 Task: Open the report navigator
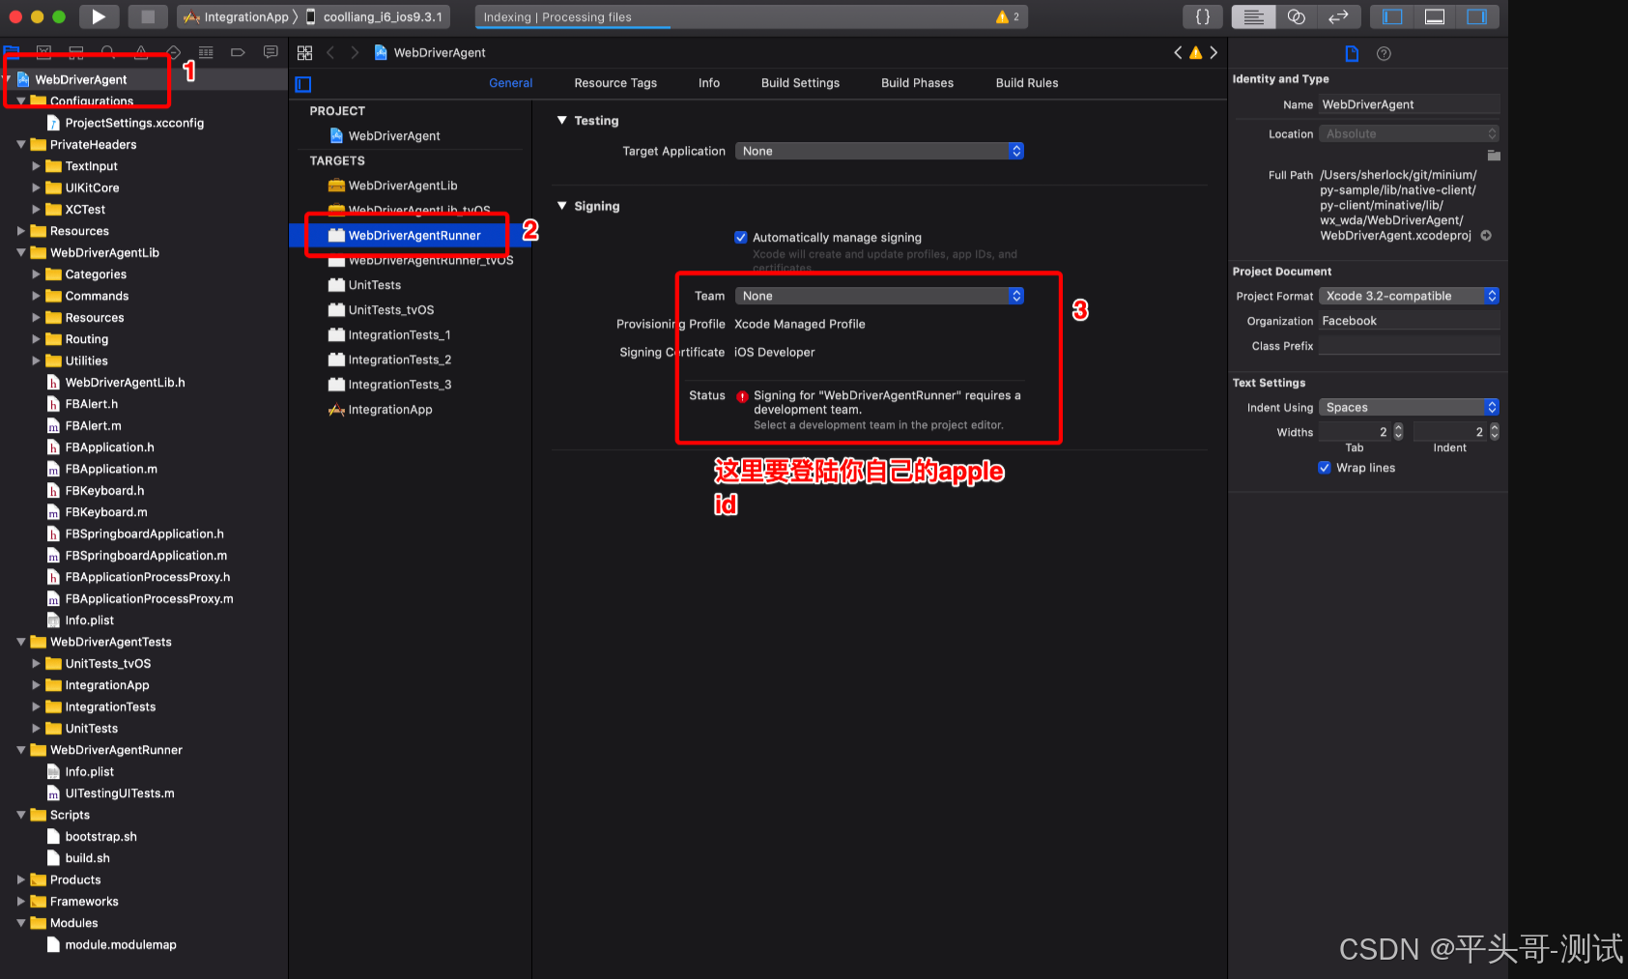[271, 52]
